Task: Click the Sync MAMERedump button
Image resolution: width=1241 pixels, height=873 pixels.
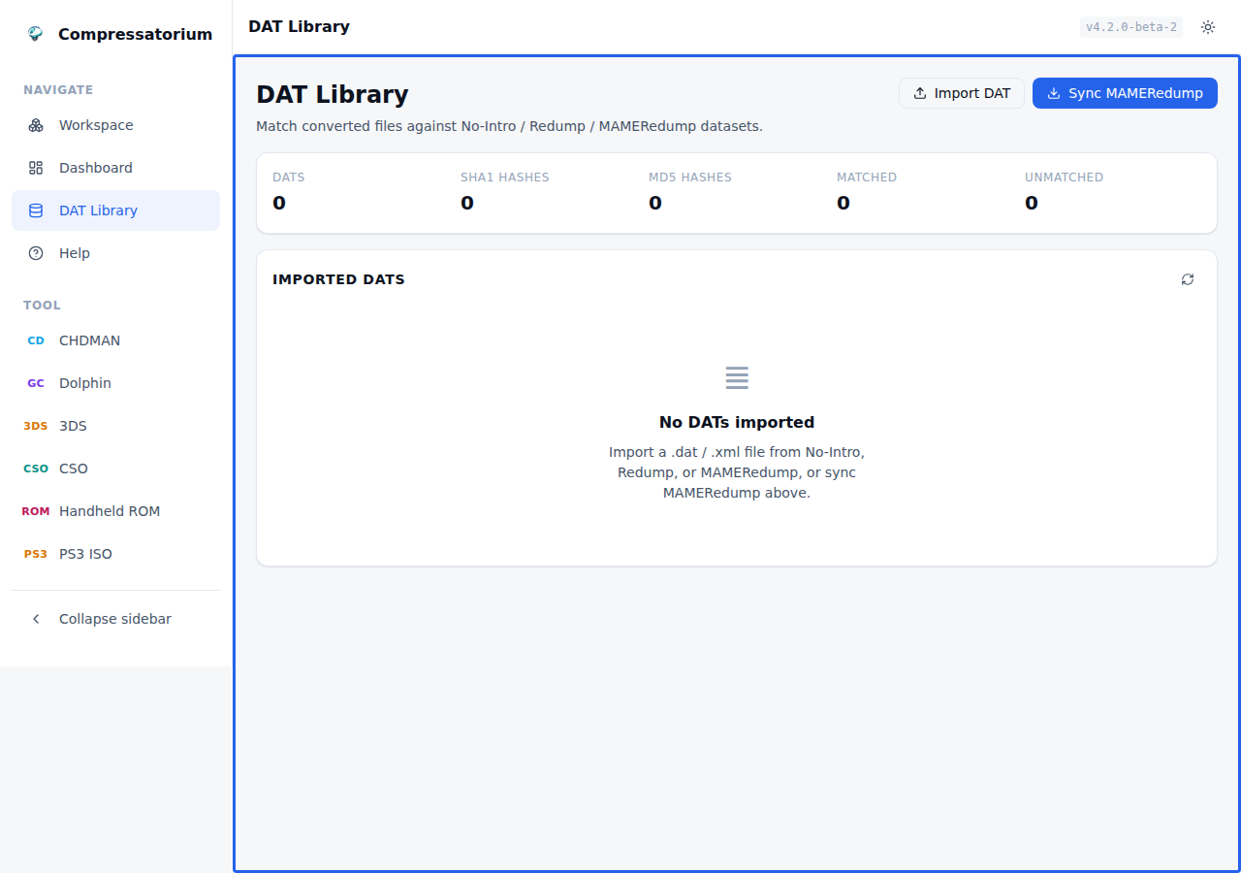Action: (x=1125, y=93)
